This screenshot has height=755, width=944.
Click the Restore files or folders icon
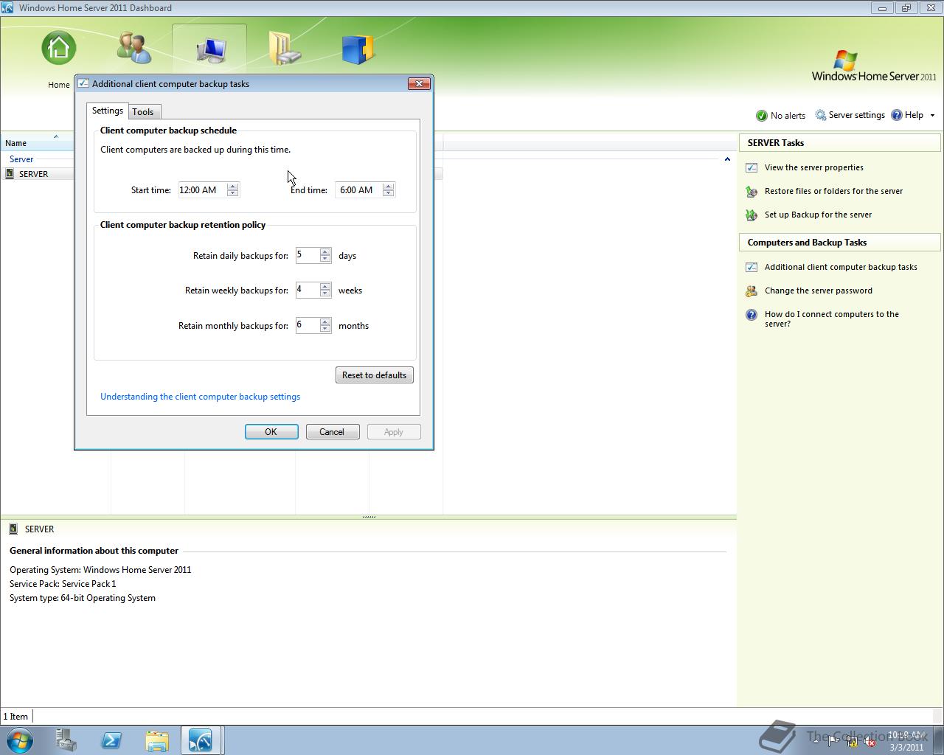coord(752,192)
